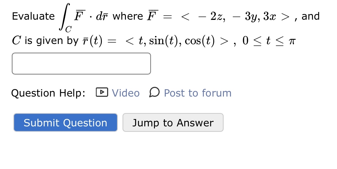Click the Submit Question blue button
Viewport: 337px width, 169px height.
click(x=65, y=122)
